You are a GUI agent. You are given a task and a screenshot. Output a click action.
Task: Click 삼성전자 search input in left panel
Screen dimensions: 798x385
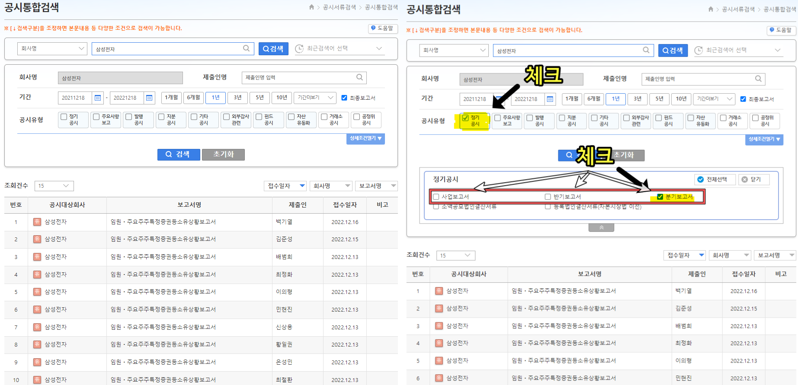tap(172, 49)
